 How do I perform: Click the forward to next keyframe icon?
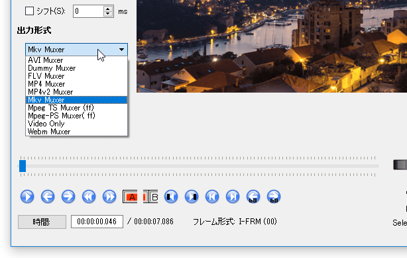click(x=109, y=196)
